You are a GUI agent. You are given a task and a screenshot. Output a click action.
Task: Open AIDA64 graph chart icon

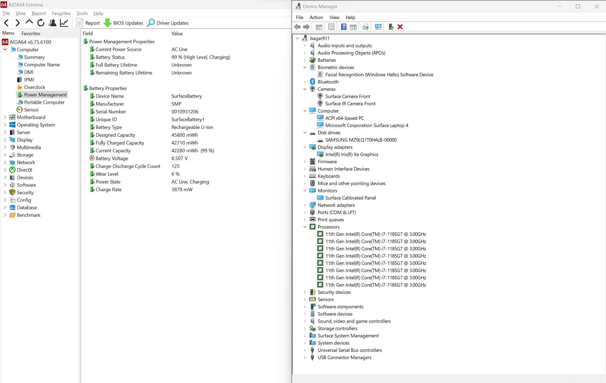64,23
